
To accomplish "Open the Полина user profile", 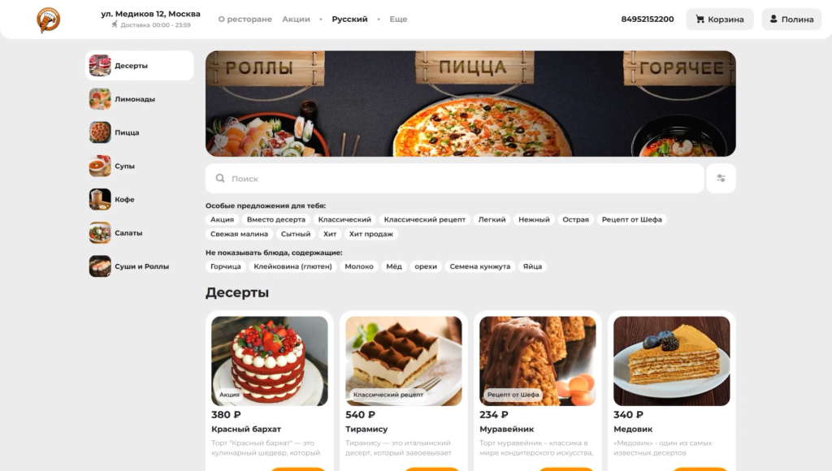I will coord(791,19).
